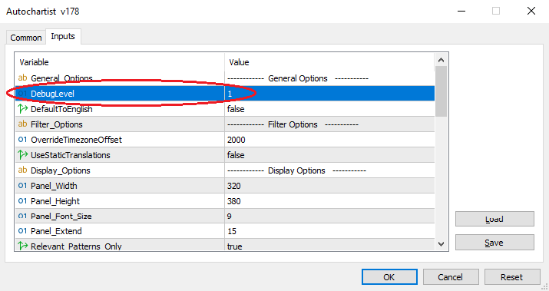The height and width of the screenshot is (291, 549).
Task: Click the scrollbar down arrow
Action: coord(442,243)
